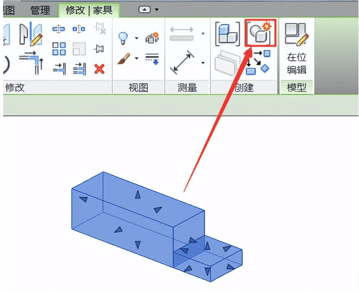Select the Trim/Extend to Corner tool

click(x=32, y=62)
